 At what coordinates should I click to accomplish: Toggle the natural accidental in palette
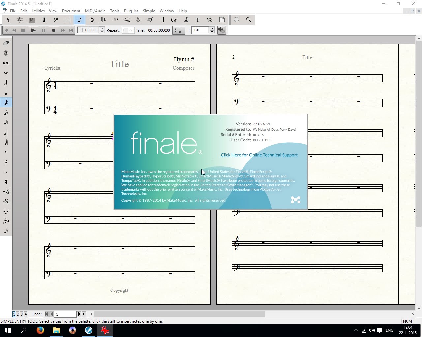pos(6,181)
